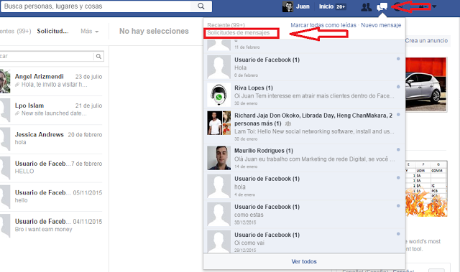Click the search icon in conversations filter box
The image size is (460, 272).
98,56
